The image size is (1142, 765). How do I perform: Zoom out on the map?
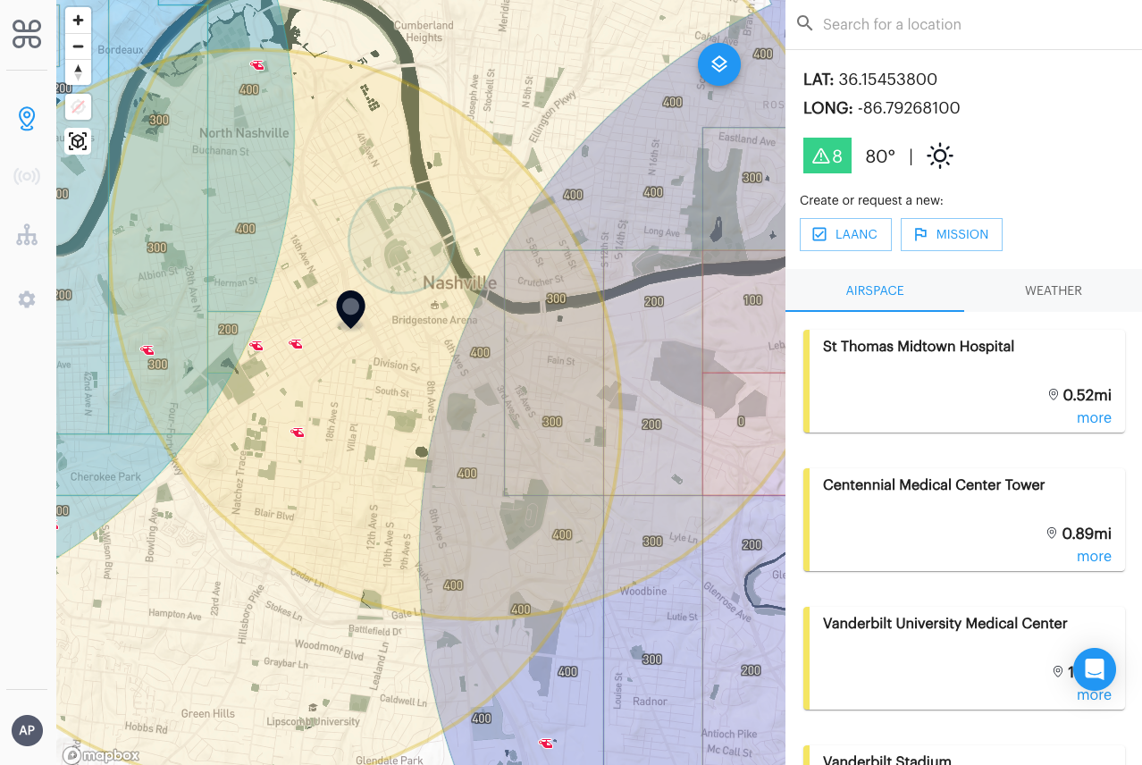(79, 46)
